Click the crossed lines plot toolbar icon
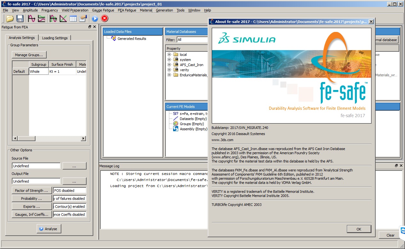 pyautogui.click(x=63, y=19)
